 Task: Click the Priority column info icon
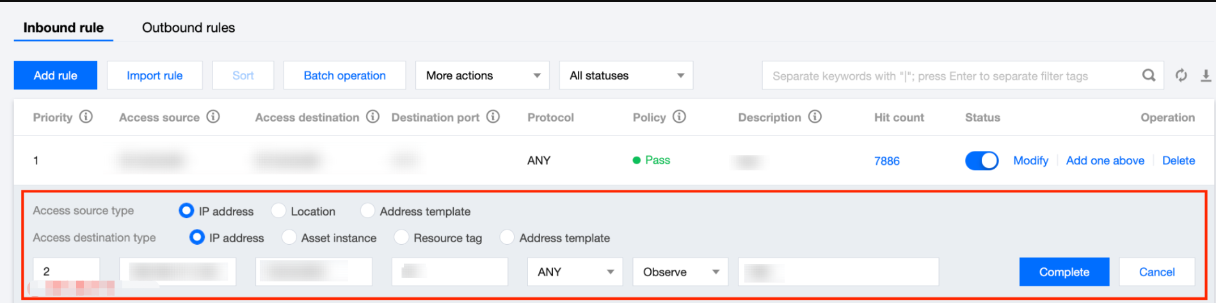click(86, 117)
